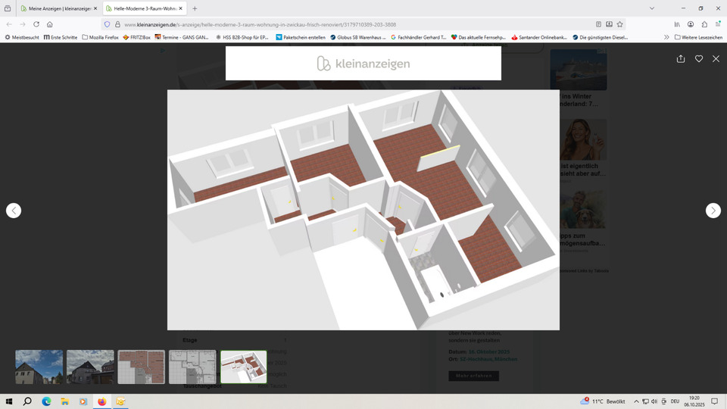Add listing to favorites heart icon

coord(698,58)
